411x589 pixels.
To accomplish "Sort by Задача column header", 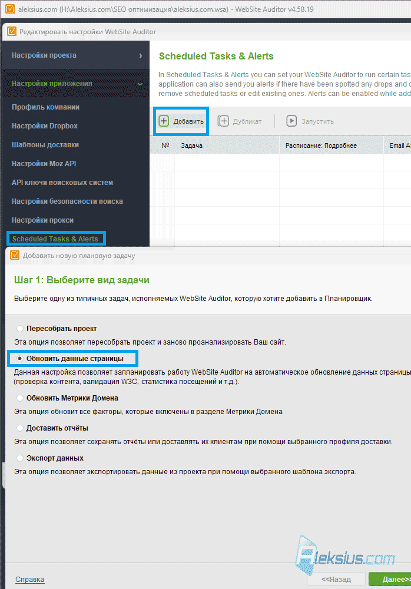I will coord(227,145).
